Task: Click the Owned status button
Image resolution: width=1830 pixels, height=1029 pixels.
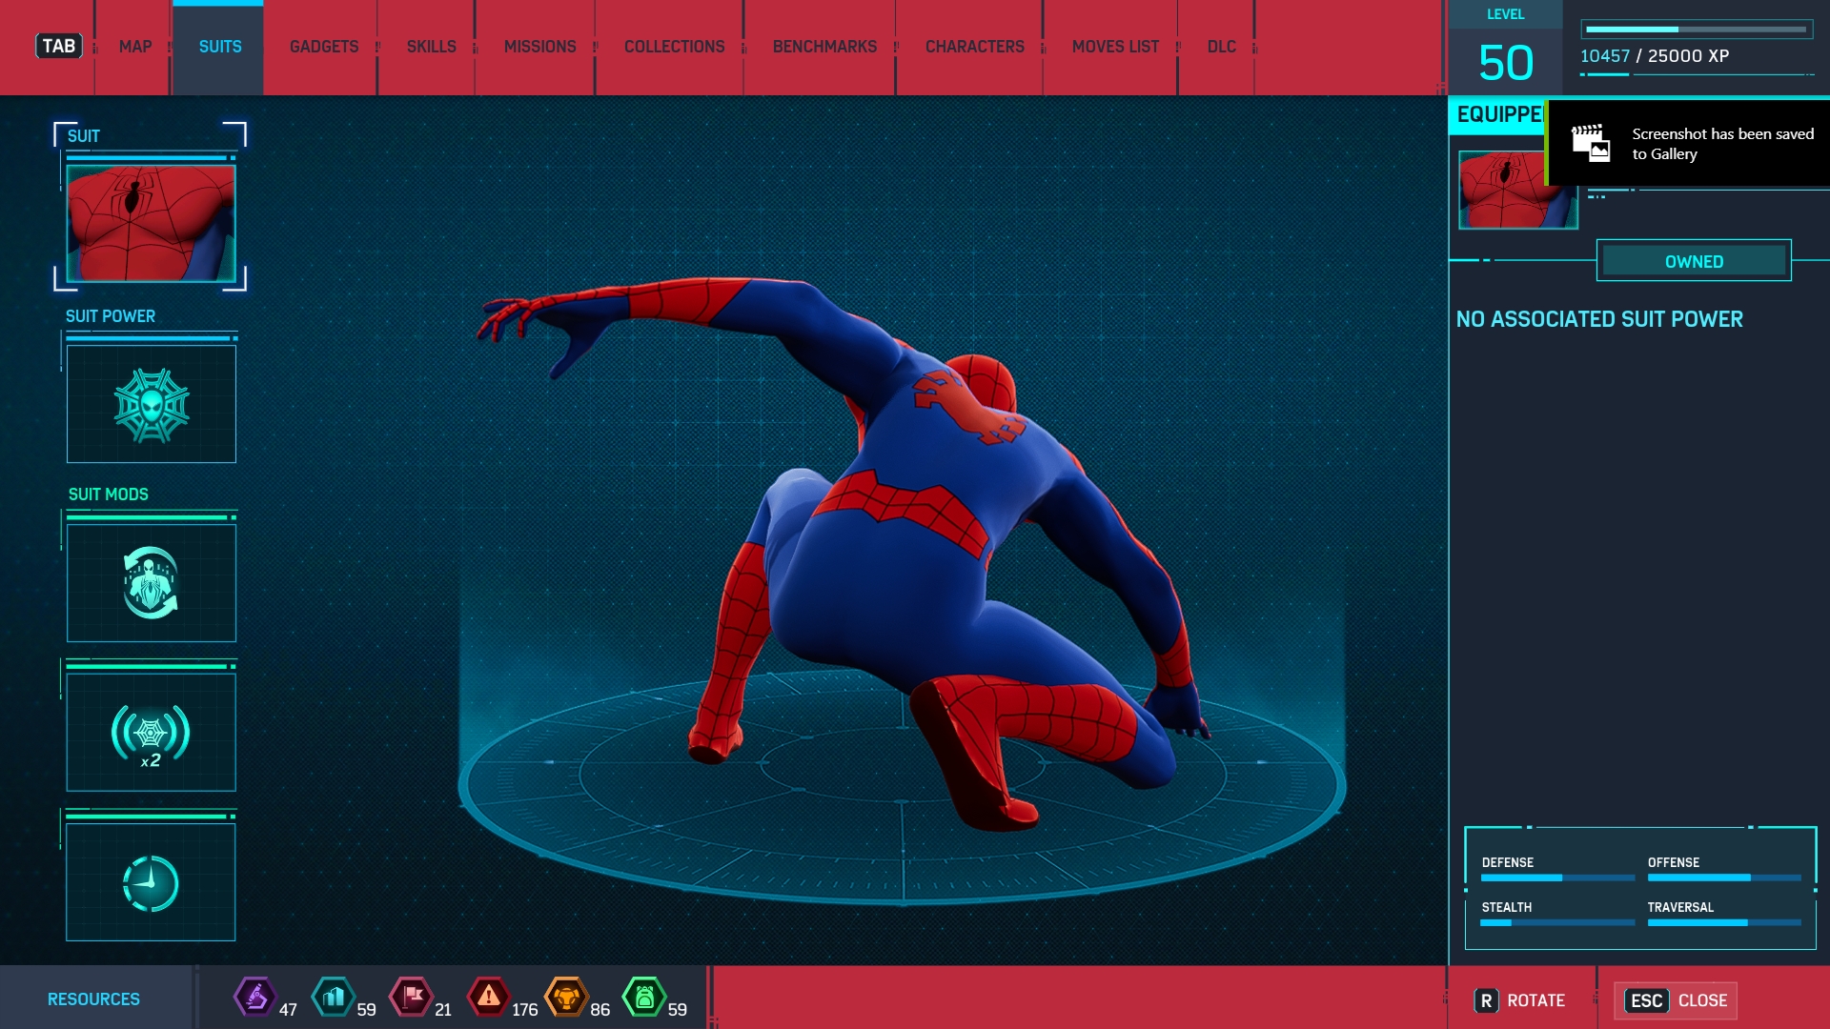Action: tap(1694, 261)
